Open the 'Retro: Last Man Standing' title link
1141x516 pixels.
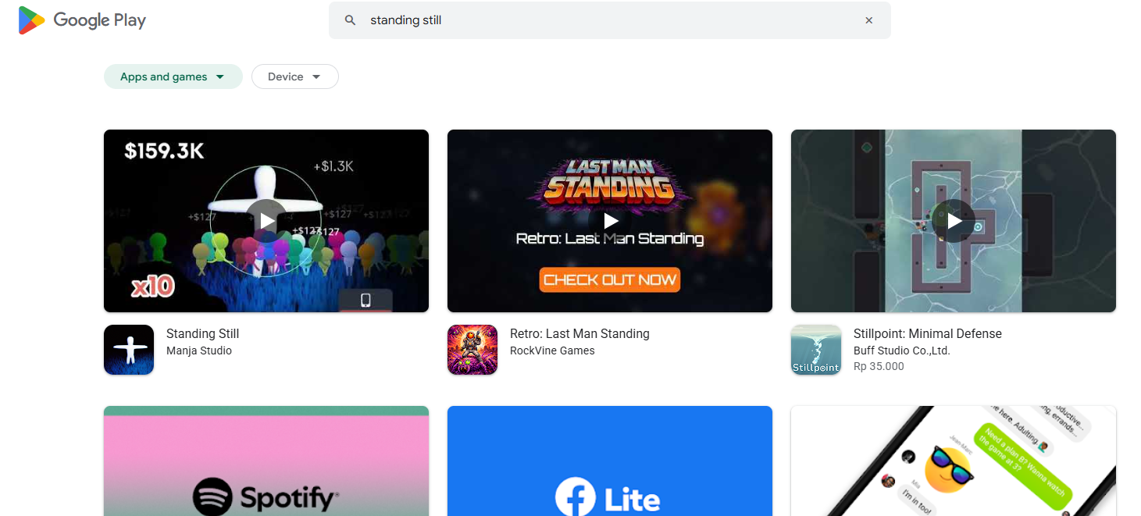click(x=579, y=333)
